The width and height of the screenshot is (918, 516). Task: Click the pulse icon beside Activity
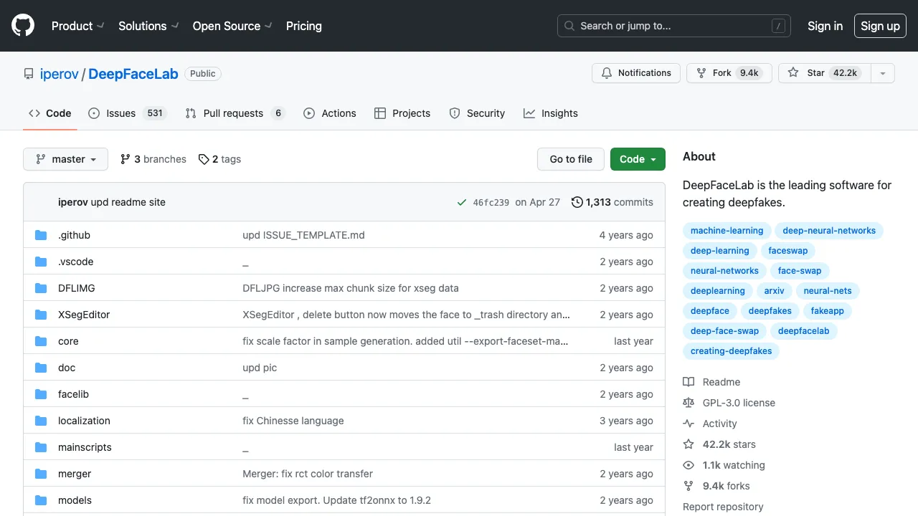click(688, 424)
